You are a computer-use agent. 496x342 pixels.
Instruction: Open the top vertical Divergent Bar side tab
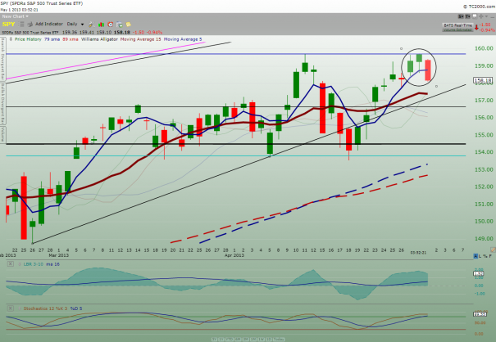2,59
